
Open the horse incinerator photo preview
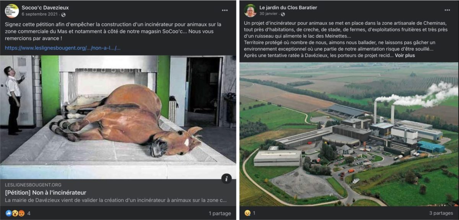click(x=118, y=117)
